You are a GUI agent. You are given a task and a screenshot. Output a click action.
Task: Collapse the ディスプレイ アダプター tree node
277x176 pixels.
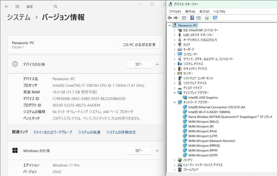[174, 93]
